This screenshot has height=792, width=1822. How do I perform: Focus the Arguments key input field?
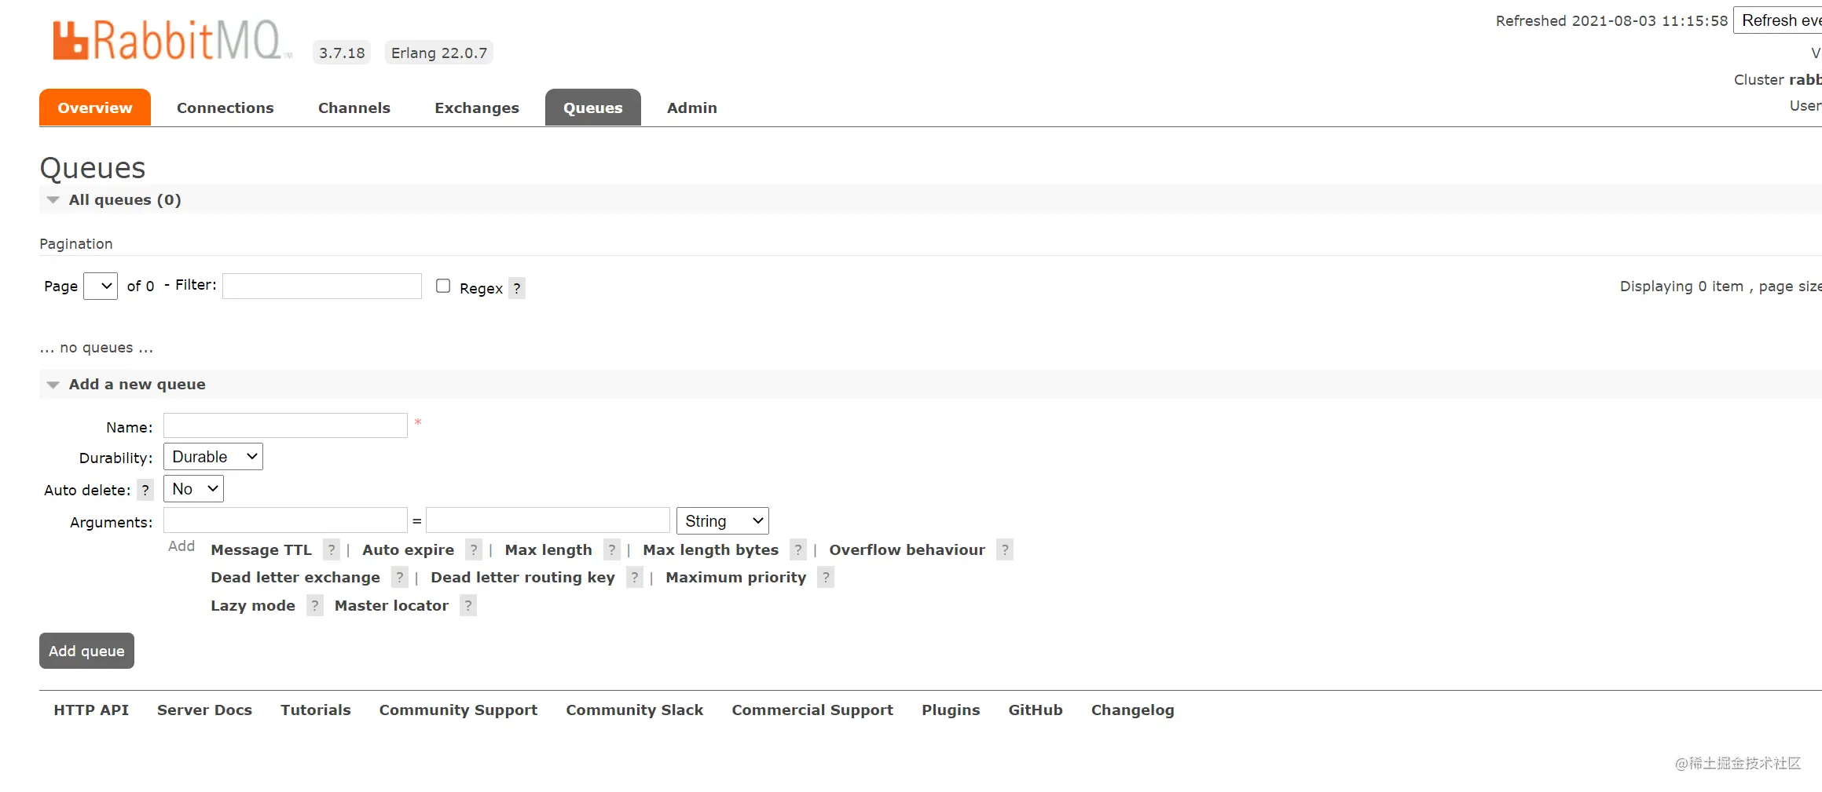(285, 520)
